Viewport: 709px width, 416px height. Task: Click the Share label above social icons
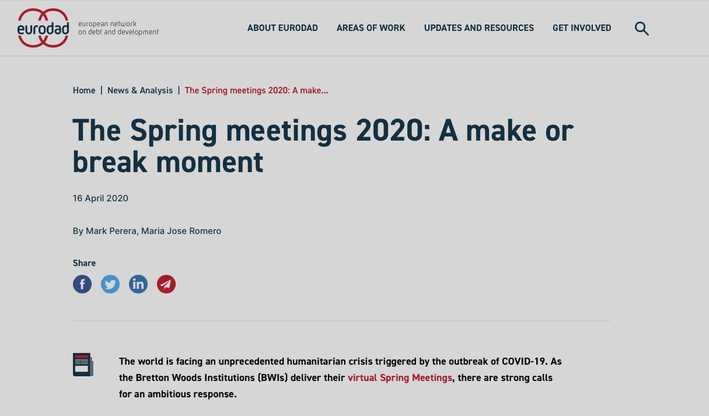click(84, 263)
